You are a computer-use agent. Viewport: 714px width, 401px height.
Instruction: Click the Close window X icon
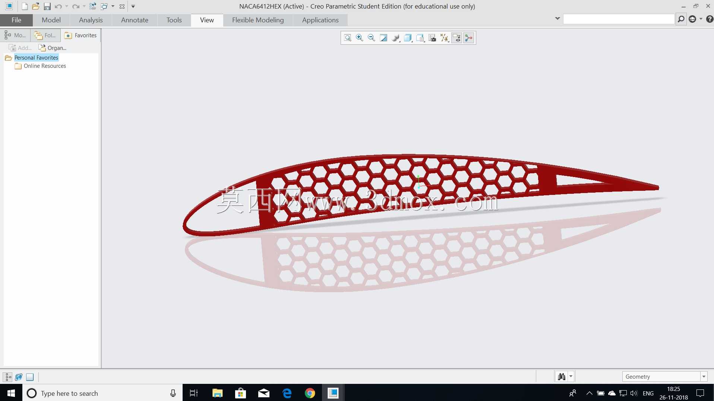coord(122,6)
